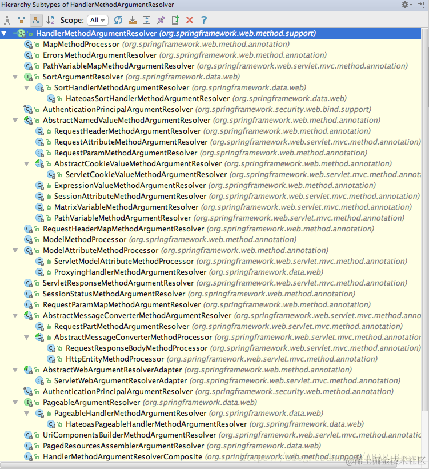Close the hierarchy tab with red X

pos(190,20)
